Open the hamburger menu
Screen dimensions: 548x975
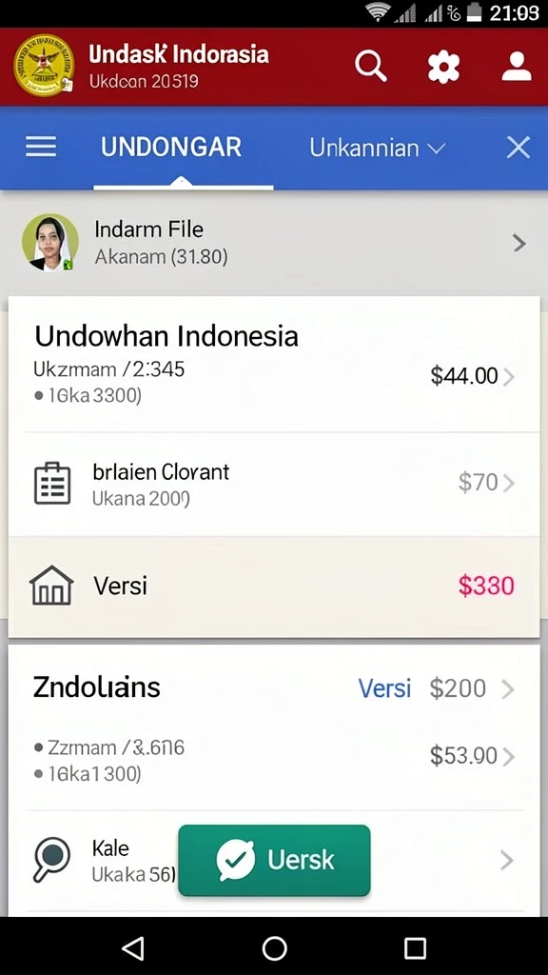(x=41, y=148)
